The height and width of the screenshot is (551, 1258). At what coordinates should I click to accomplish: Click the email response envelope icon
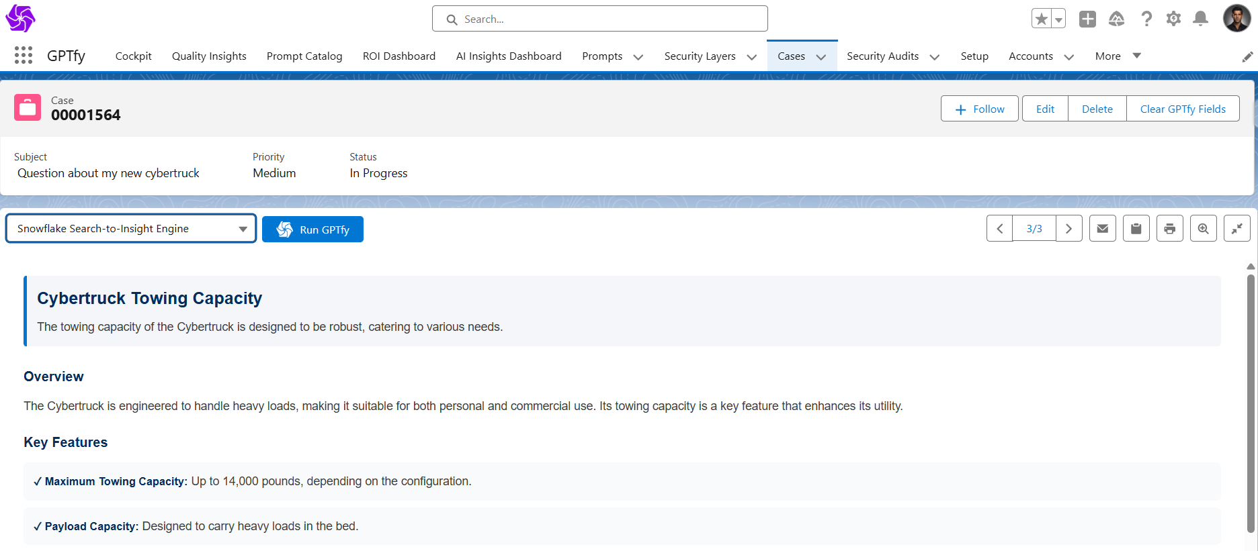[x=1102, y=229]
